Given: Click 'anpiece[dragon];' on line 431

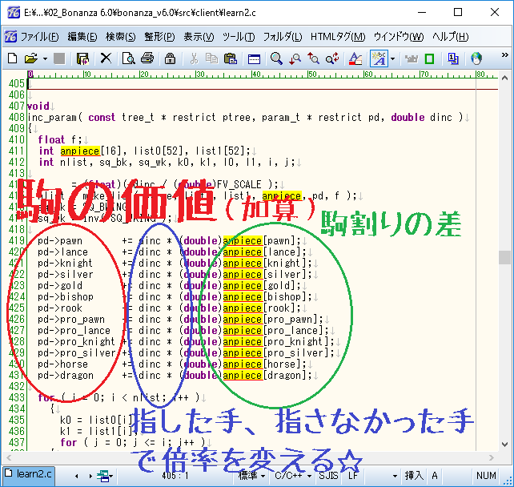Looking at the screenshot, I should point(267,375).
